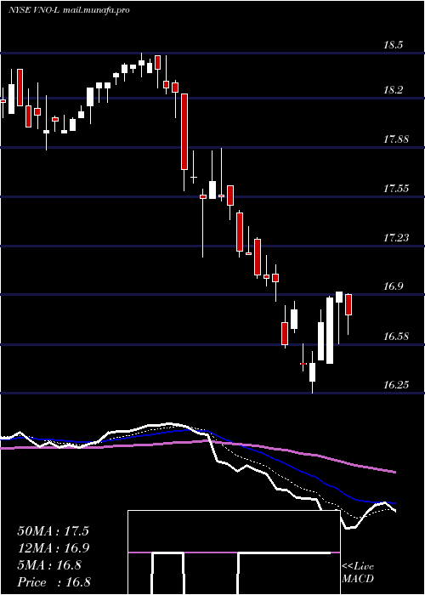
Task: Click the 16.9 price axis label
Action: (x=393, y=286)
